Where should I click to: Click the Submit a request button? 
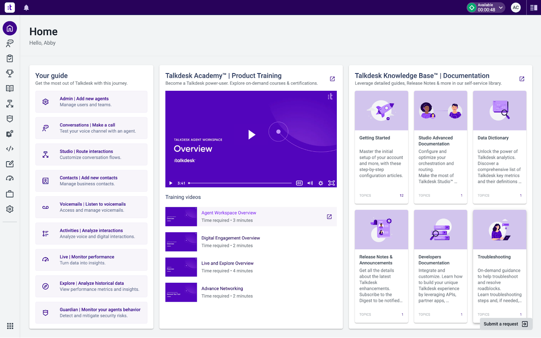(506, 324)
